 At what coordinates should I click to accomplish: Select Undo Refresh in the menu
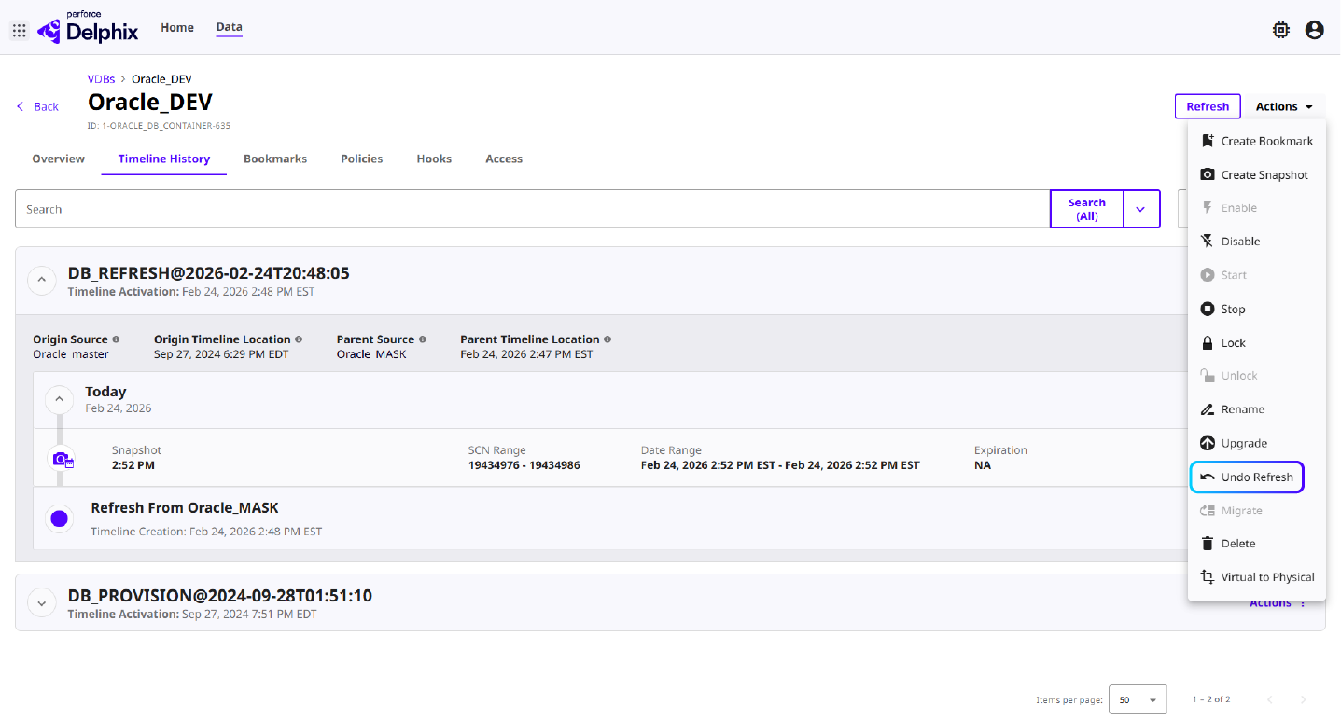point(1256,477)
